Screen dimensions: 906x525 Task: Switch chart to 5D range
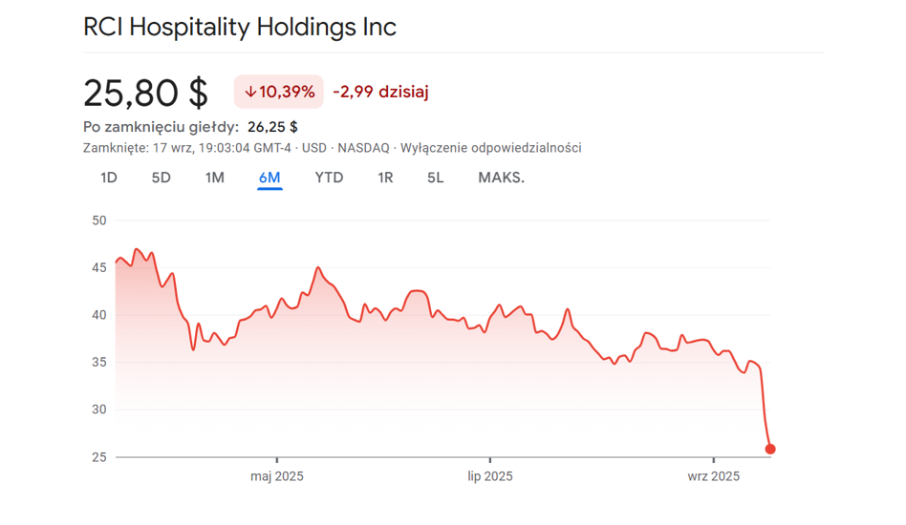point(161,178)
